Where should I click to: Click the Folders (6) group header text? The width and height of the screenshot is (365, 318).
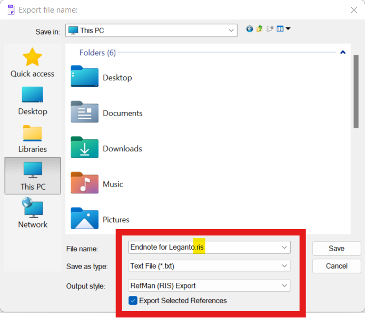97,53
